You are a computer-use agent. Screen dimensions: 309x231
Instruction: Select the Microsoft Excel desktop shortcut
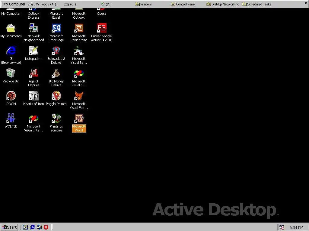pos(56,14)
